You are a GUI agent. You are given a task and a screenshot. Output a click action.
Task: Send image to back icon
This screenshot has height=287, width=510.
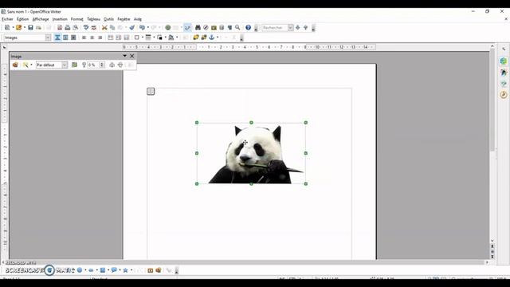click(x=204, y=37)
